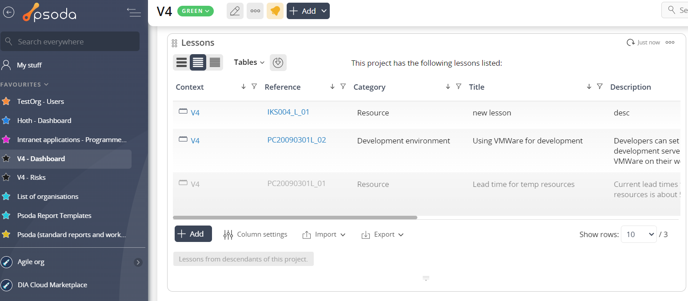
Task: Open the three-dot more actions button in header
Action: click(x=255, y=11)
